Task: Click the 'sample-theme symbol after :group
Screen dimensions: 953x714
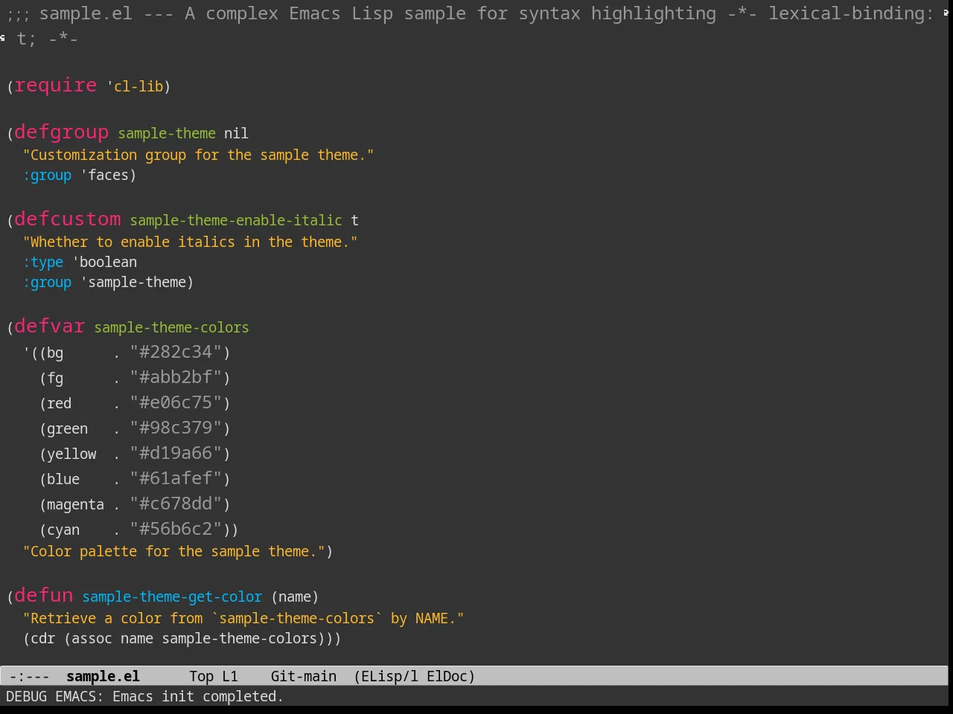Action: point(133,282)
